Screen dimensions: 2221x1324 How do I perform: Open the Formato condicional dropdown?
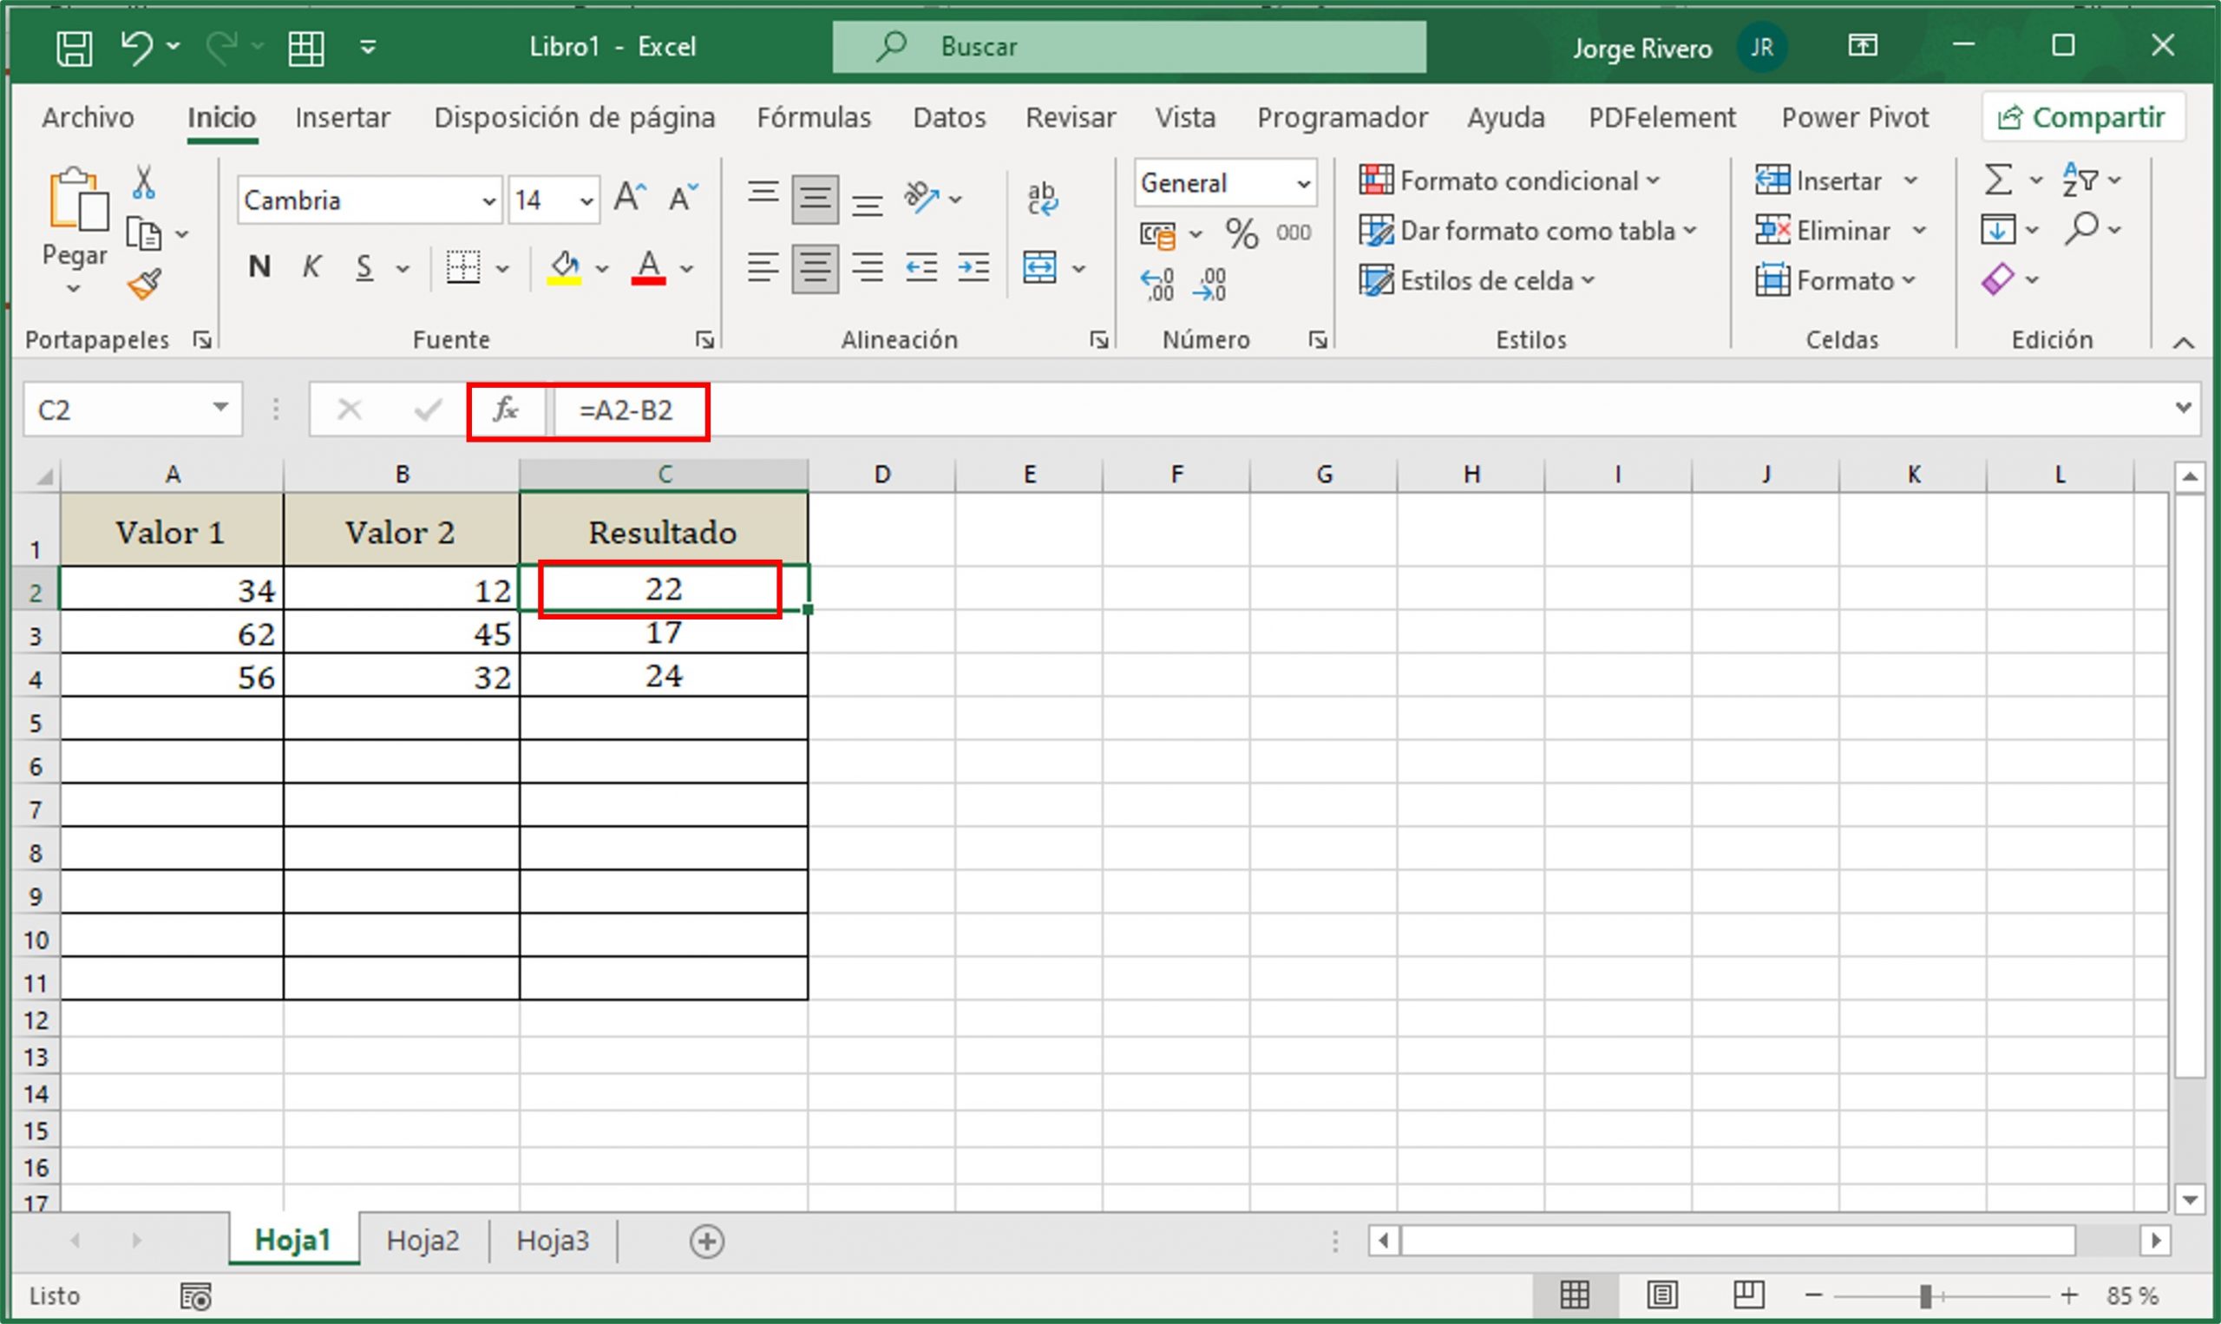point(1509,181)
